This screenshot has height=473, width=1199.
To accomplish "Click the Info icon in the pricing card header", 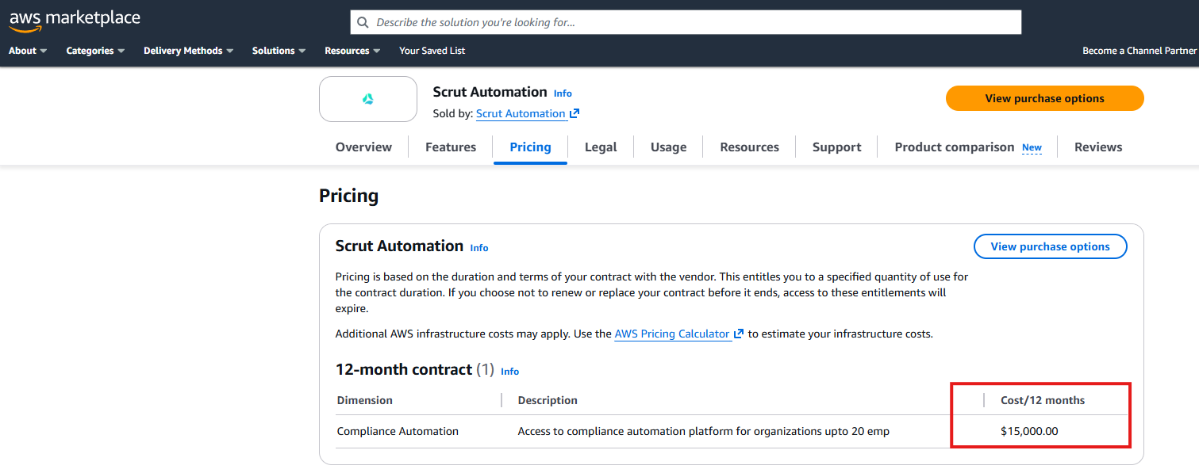I will tap(478, 247).
